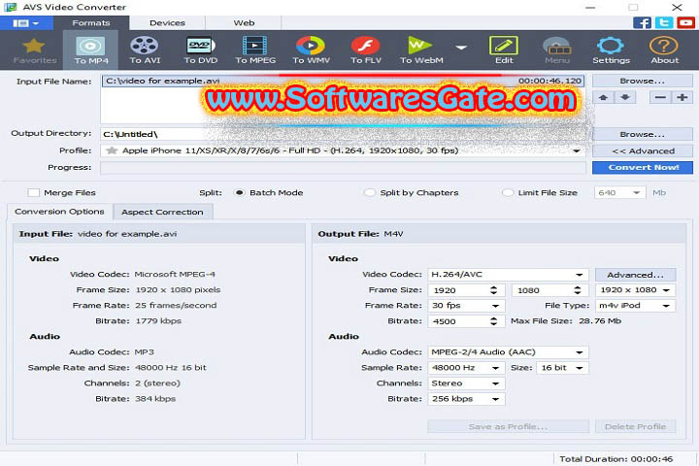This screenshot has height=466, width=699.
Task: Switch to the Web tab
Action: coord(244,23)
